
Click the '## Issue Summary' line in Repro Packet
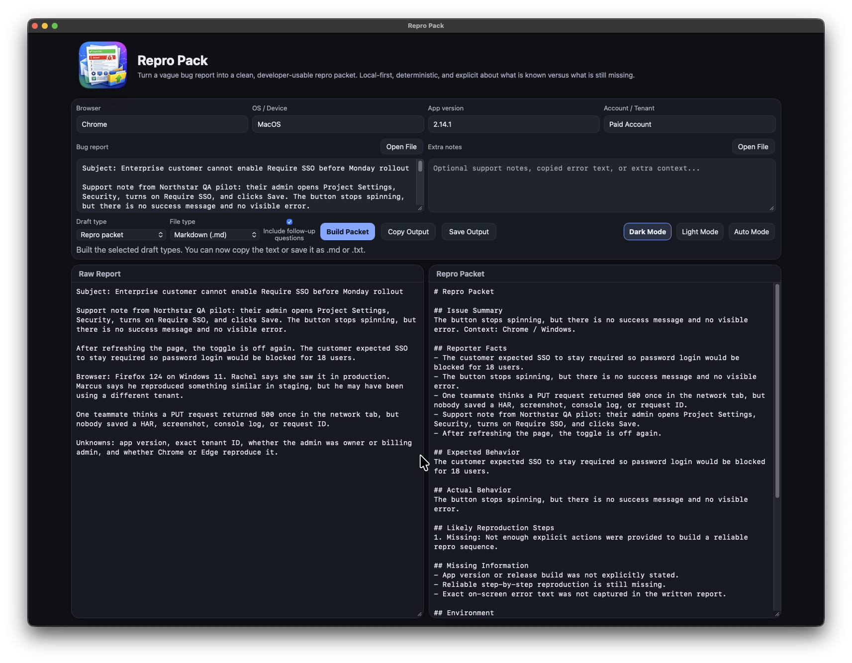click(x=468, y=310)
